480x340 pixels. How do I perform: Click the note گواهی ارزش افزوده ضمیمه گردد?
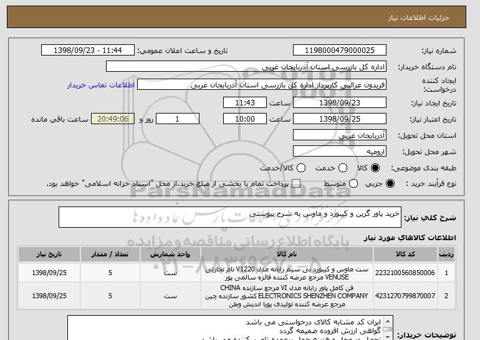click(330, 331)
